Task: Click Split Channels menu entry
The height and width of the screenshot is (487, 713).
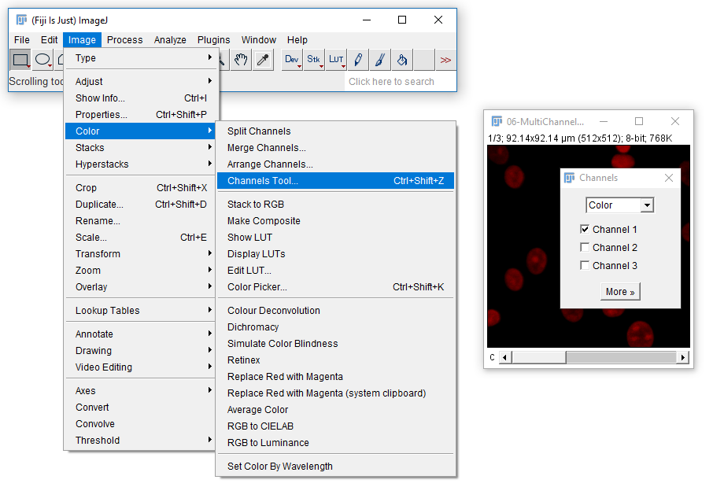Action: (259, 131)
